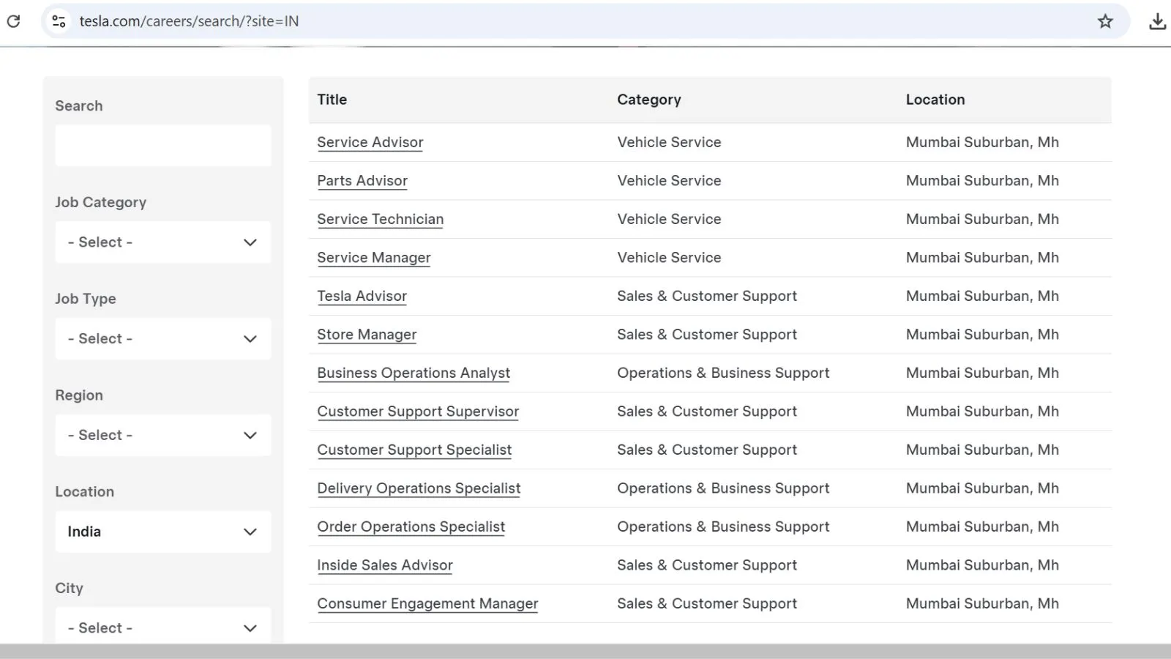
Task: Click the Title column header
Action: (x=332, y=100)
